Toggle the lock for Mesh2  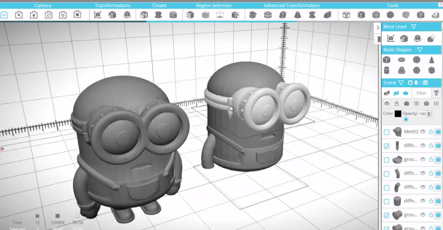[x=431, y=132]
